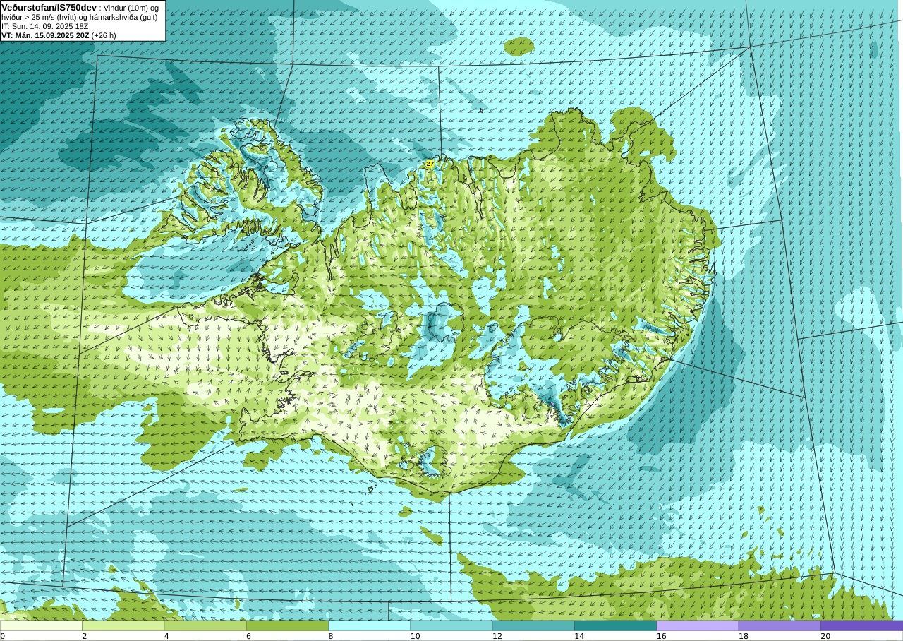
Task: Select the 4–6 m/s medium green legend swatch
Action: coord(205,625)
